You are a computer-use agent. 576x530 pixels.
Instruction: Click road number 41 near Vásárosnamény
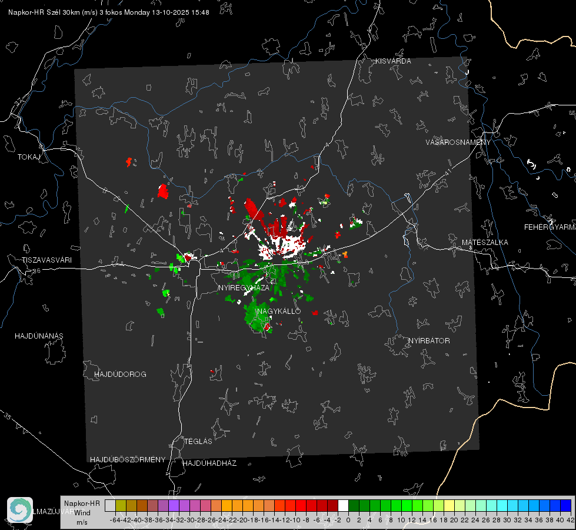pos(448,172)
